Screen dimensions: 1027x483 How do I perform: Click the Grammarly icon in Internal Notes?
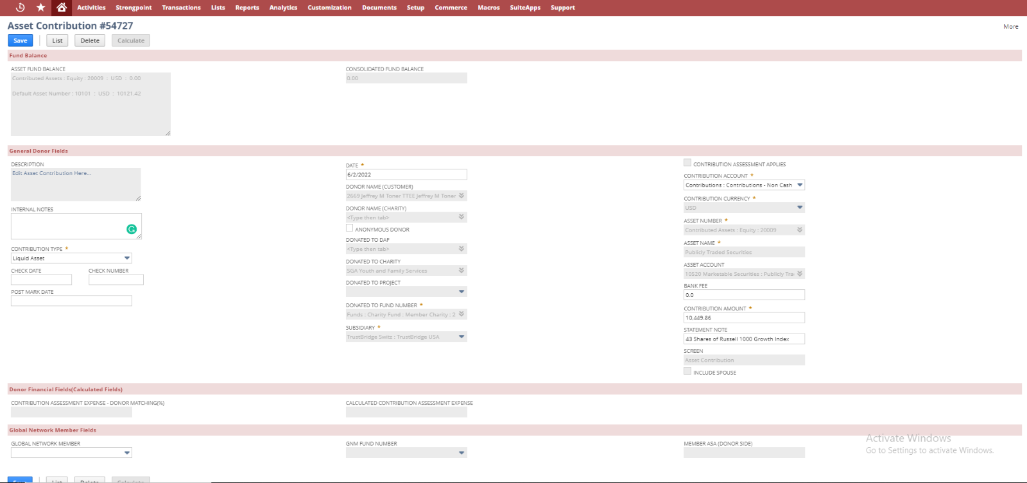click(x=132, y=229)
